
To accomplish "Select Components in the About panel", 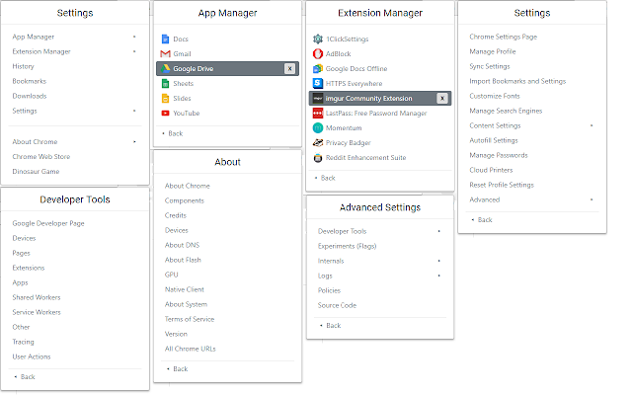I will [185, 200].
